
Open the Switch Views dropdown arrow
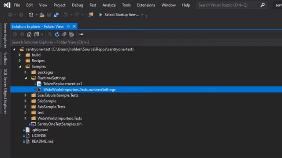coord(42,34)
